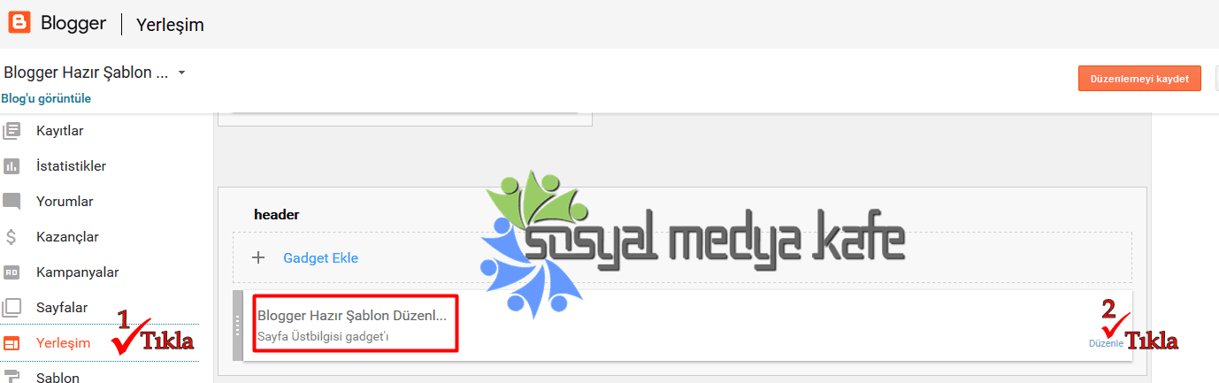This screenshot has height=383, width=1219.
Task: Click the Blog'u görüntüle link
Action: coord(46,99)
